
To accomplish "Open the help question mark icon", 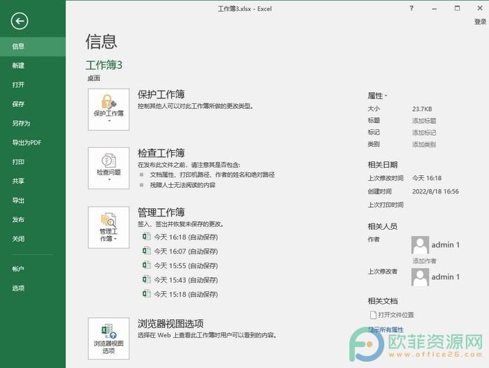I will tap(411, 8).
